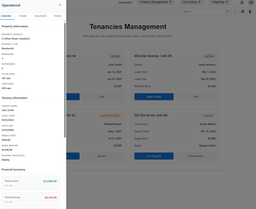
Task: Click the "Tenancy Information" section heading
Action: pyautogui.click(x=15, y=98)
